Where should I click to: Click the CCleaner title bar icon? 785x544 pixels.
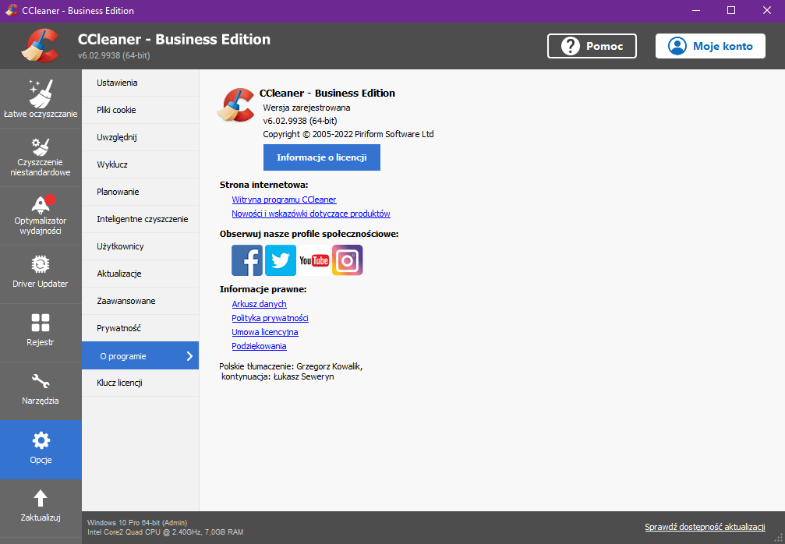(x=11, y=10)
